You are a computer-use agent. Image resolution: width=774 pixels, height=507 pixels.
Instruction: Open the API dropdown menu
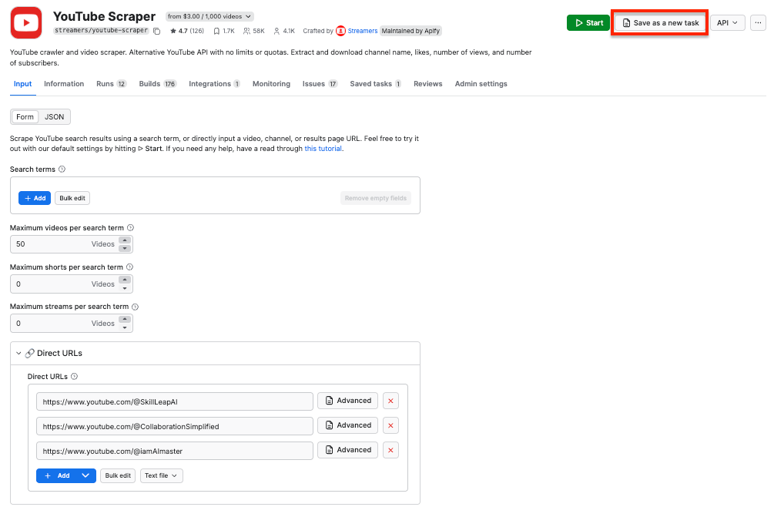[727, 23]
